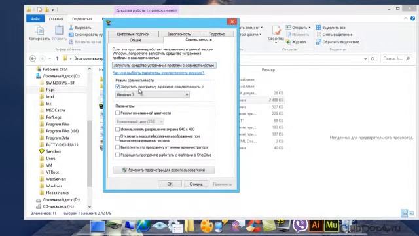Run the compatibility troubleshooter button

[x=164, y=66]
